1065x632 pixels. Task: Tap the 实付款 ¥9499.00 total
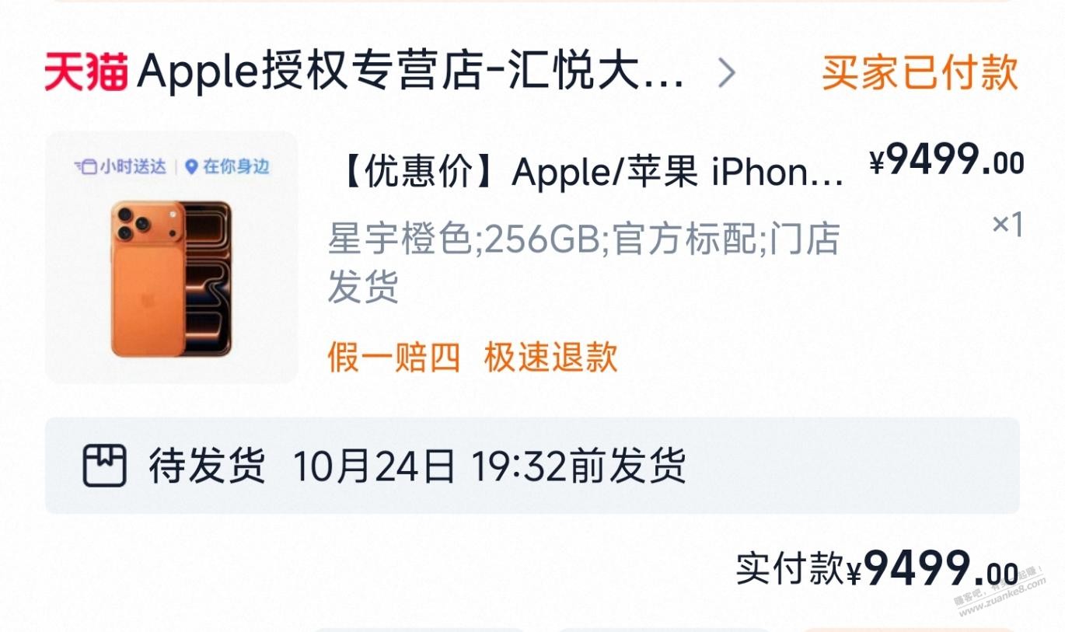pyautogui.click(x=878, y=570)
